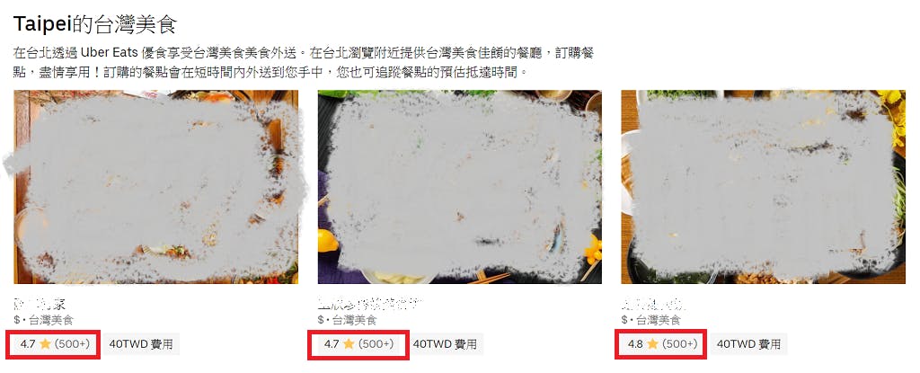Select the 40TWD 費用 badge on the left card

coord(141,344)
